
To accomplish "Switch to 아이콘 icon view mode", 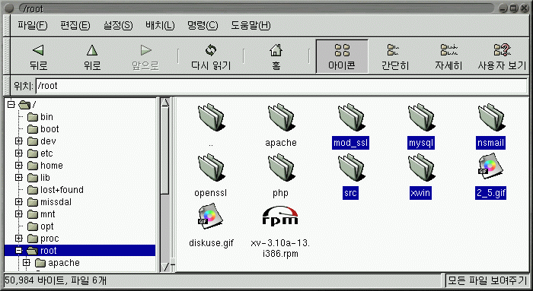I will (342, 57).
